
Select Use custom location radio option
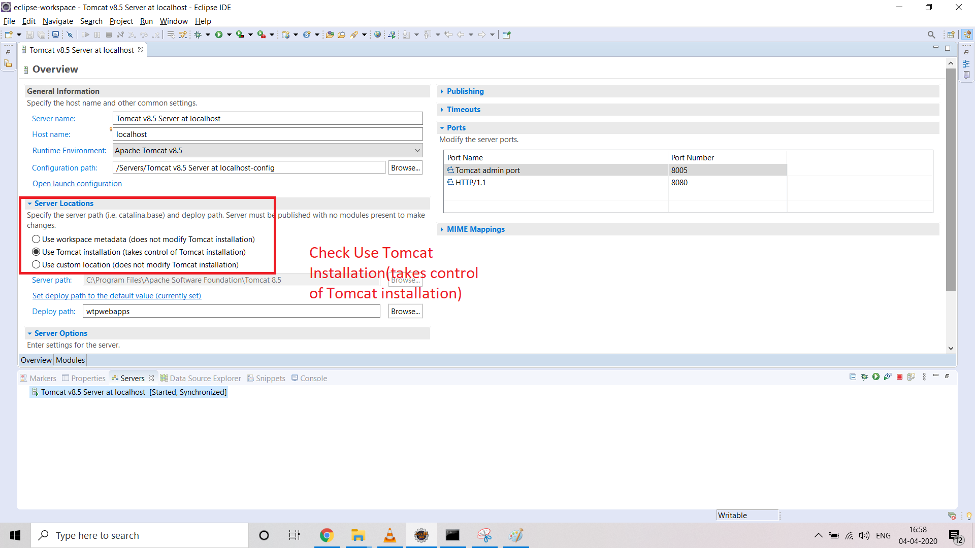[36, 264]
